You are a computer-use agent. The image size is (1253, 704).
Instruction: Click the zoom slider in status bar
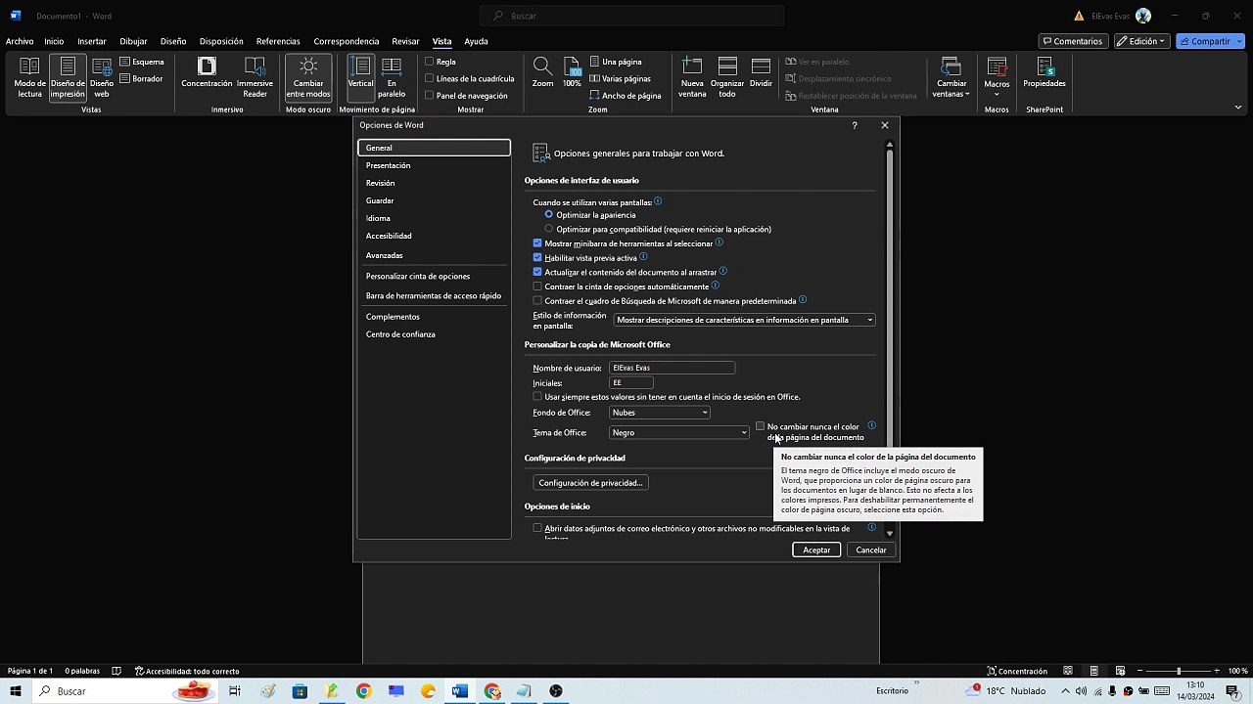1179,671
